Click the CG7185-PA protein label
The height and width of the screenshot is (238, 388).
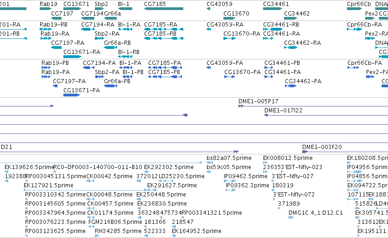(165, 63)
